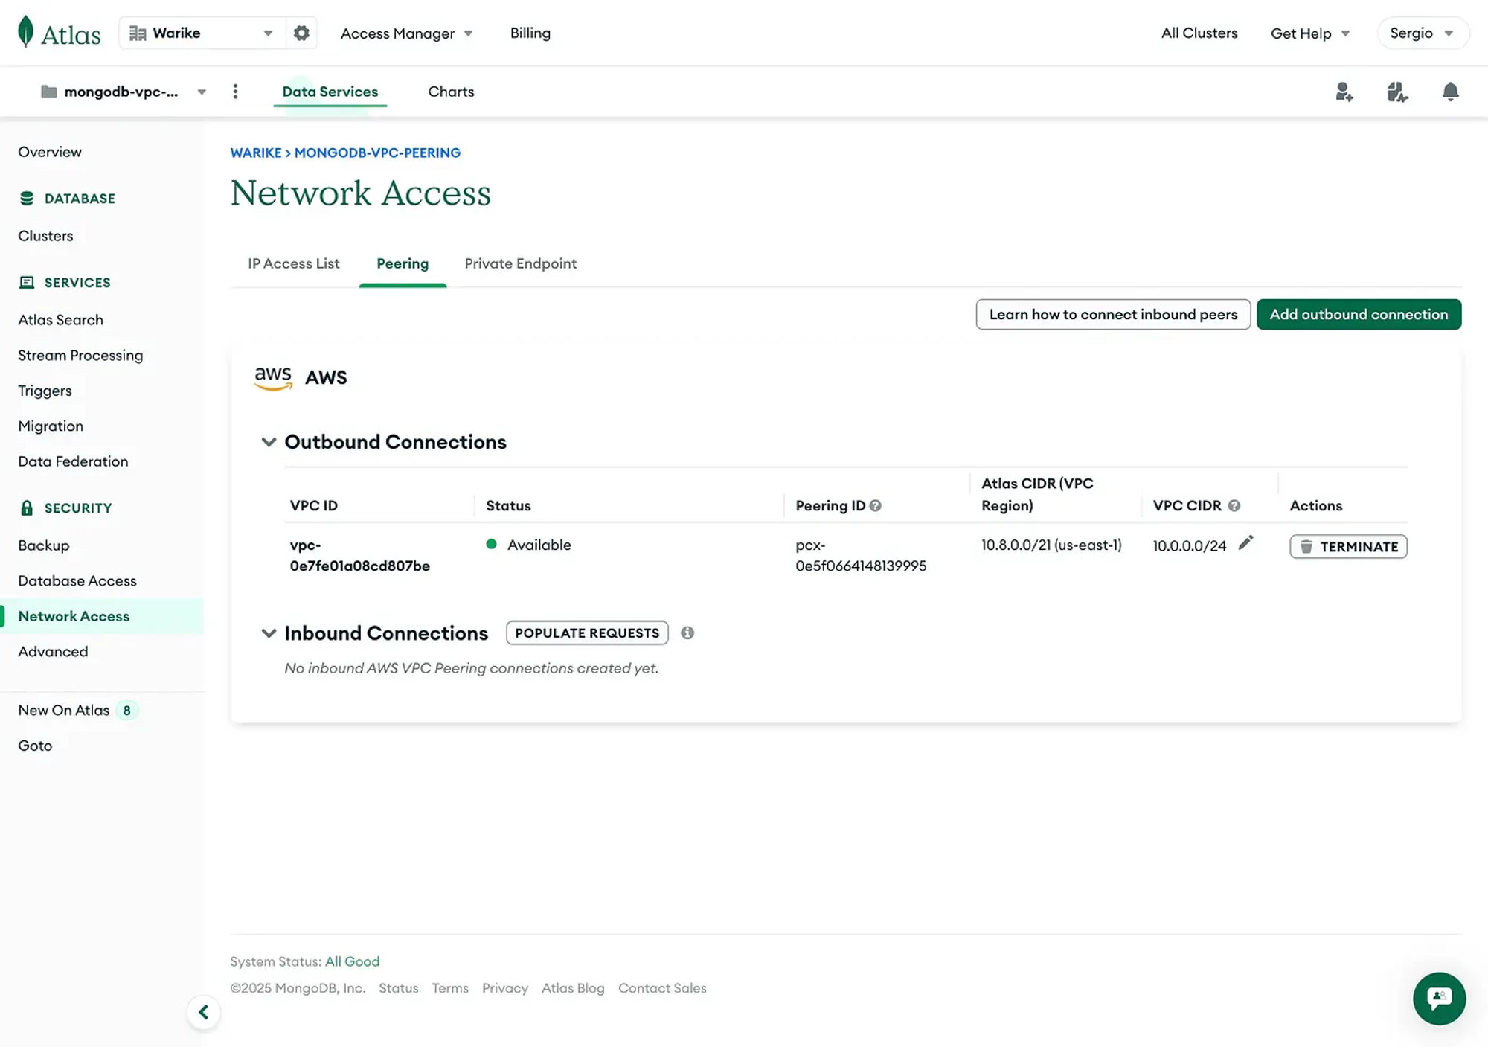Collapse the Outbound Connections section

(269, 442)
